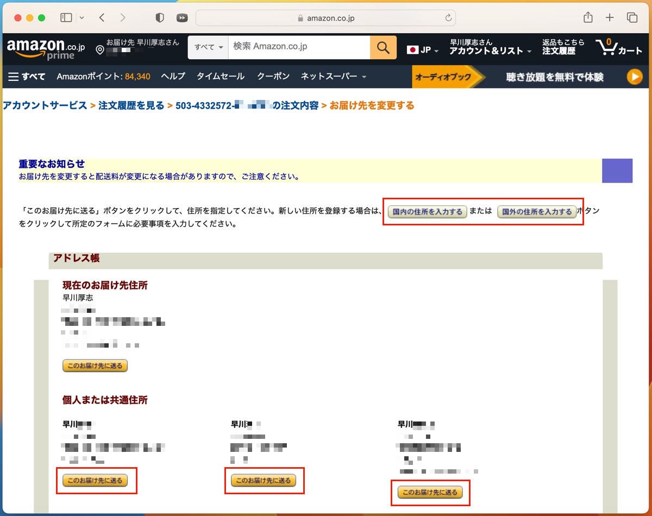Open the ヘルプ nav item
The image size is (652, 516).
click(173, 77)
